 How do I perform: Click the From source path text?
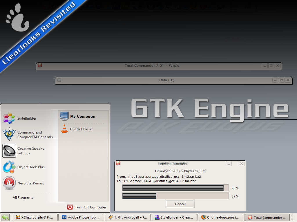(159, 177)
